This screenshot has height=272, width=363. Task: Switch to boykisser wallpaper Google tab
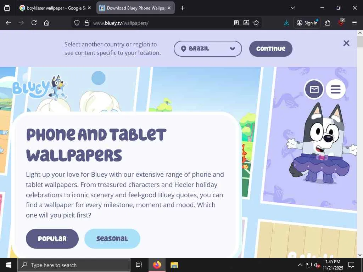point(55,8)
